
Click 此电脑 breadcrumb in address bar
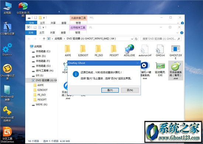click(58, 39)
